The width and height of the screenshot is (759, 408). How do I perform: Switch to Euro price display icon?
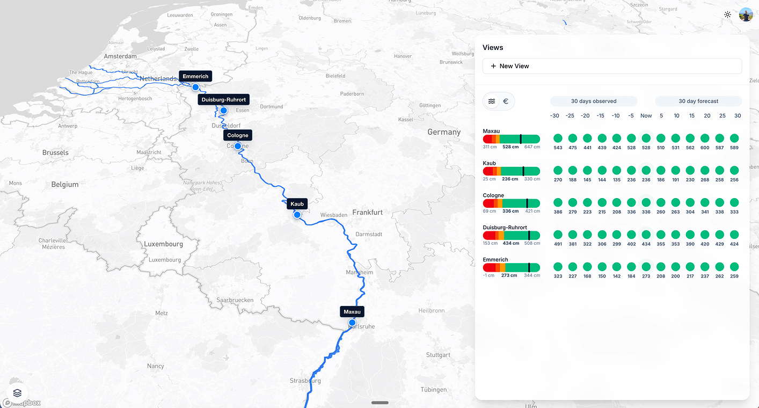[505, 101]
